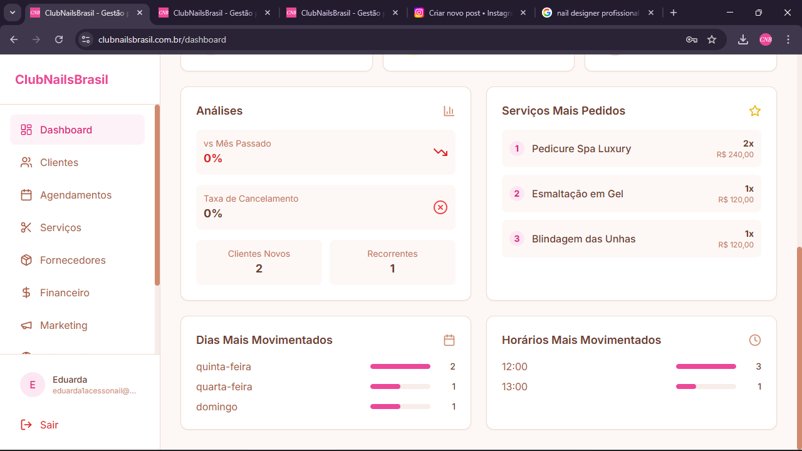Go to Agendamentos in the sidebar

click(75, 195)
